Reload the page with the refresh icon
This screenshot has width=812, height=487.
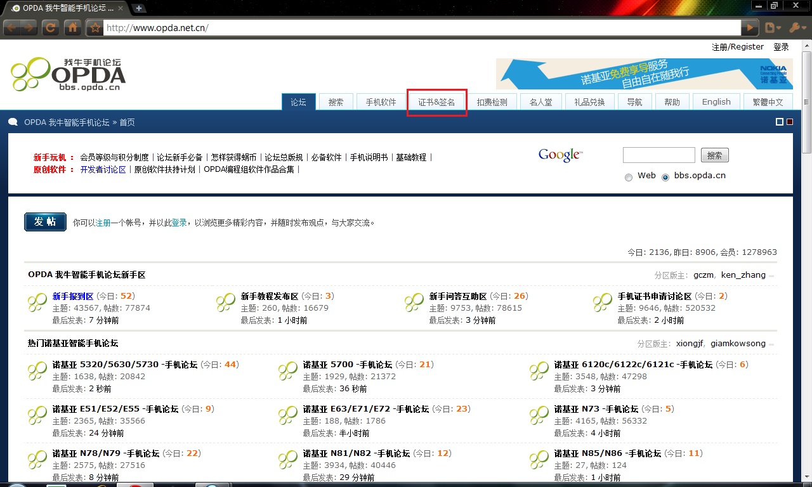[x=51, y=28]
